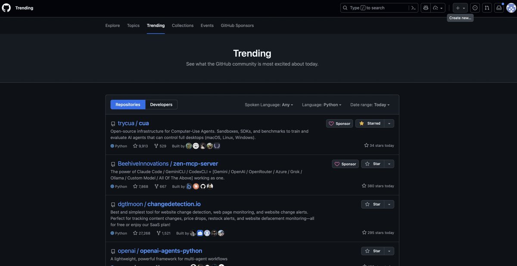
Task: Open the Copilot cloud agents dropdown
Action: [438, 8]
